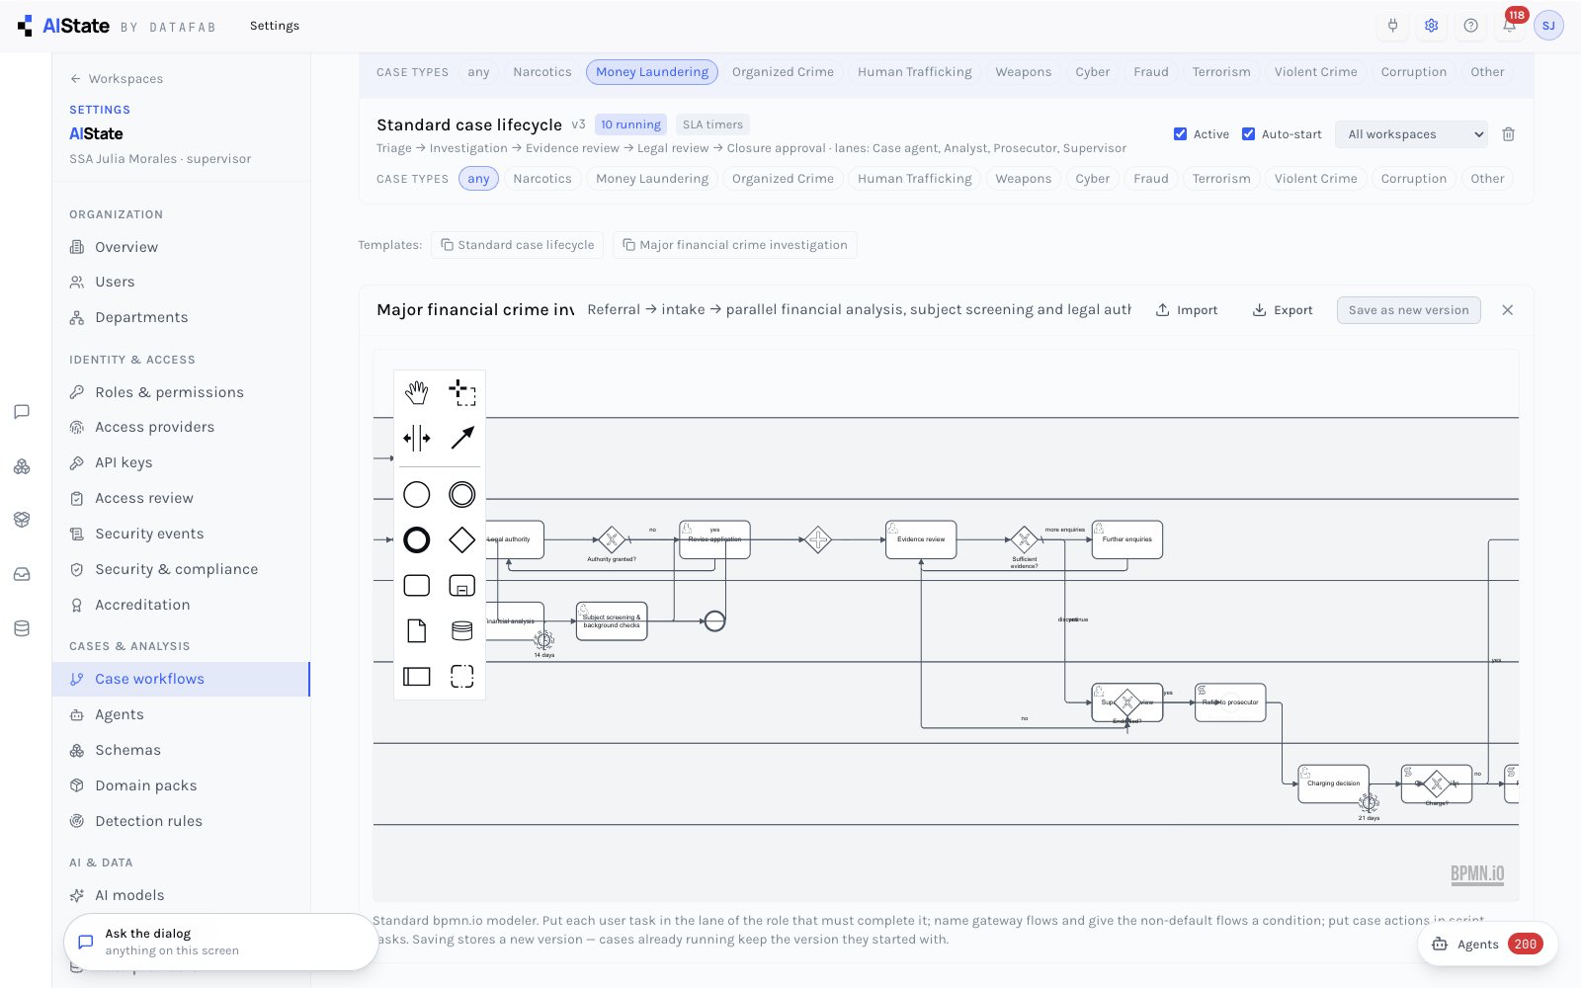Open the notifications bell

pos(1509,26)
